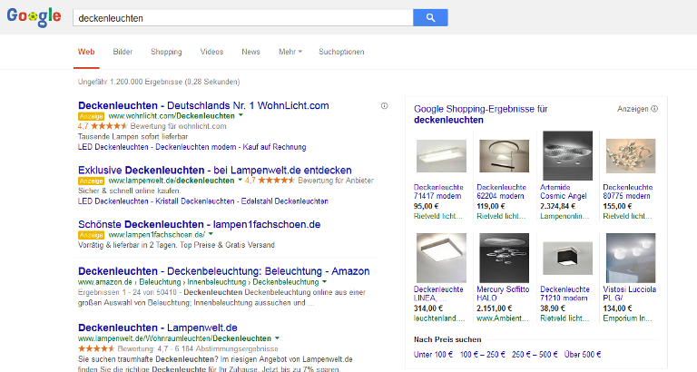Open Suchoptionen search tools

point(341,52)
